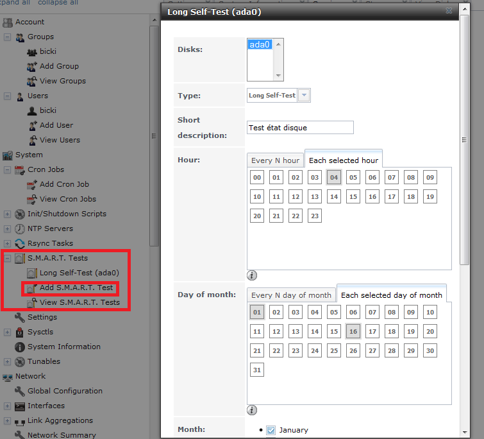Click the Global Configuration wrench icon
Image resolution: width=484 pixels, height=439 pixels.
(x=20, y=391)
